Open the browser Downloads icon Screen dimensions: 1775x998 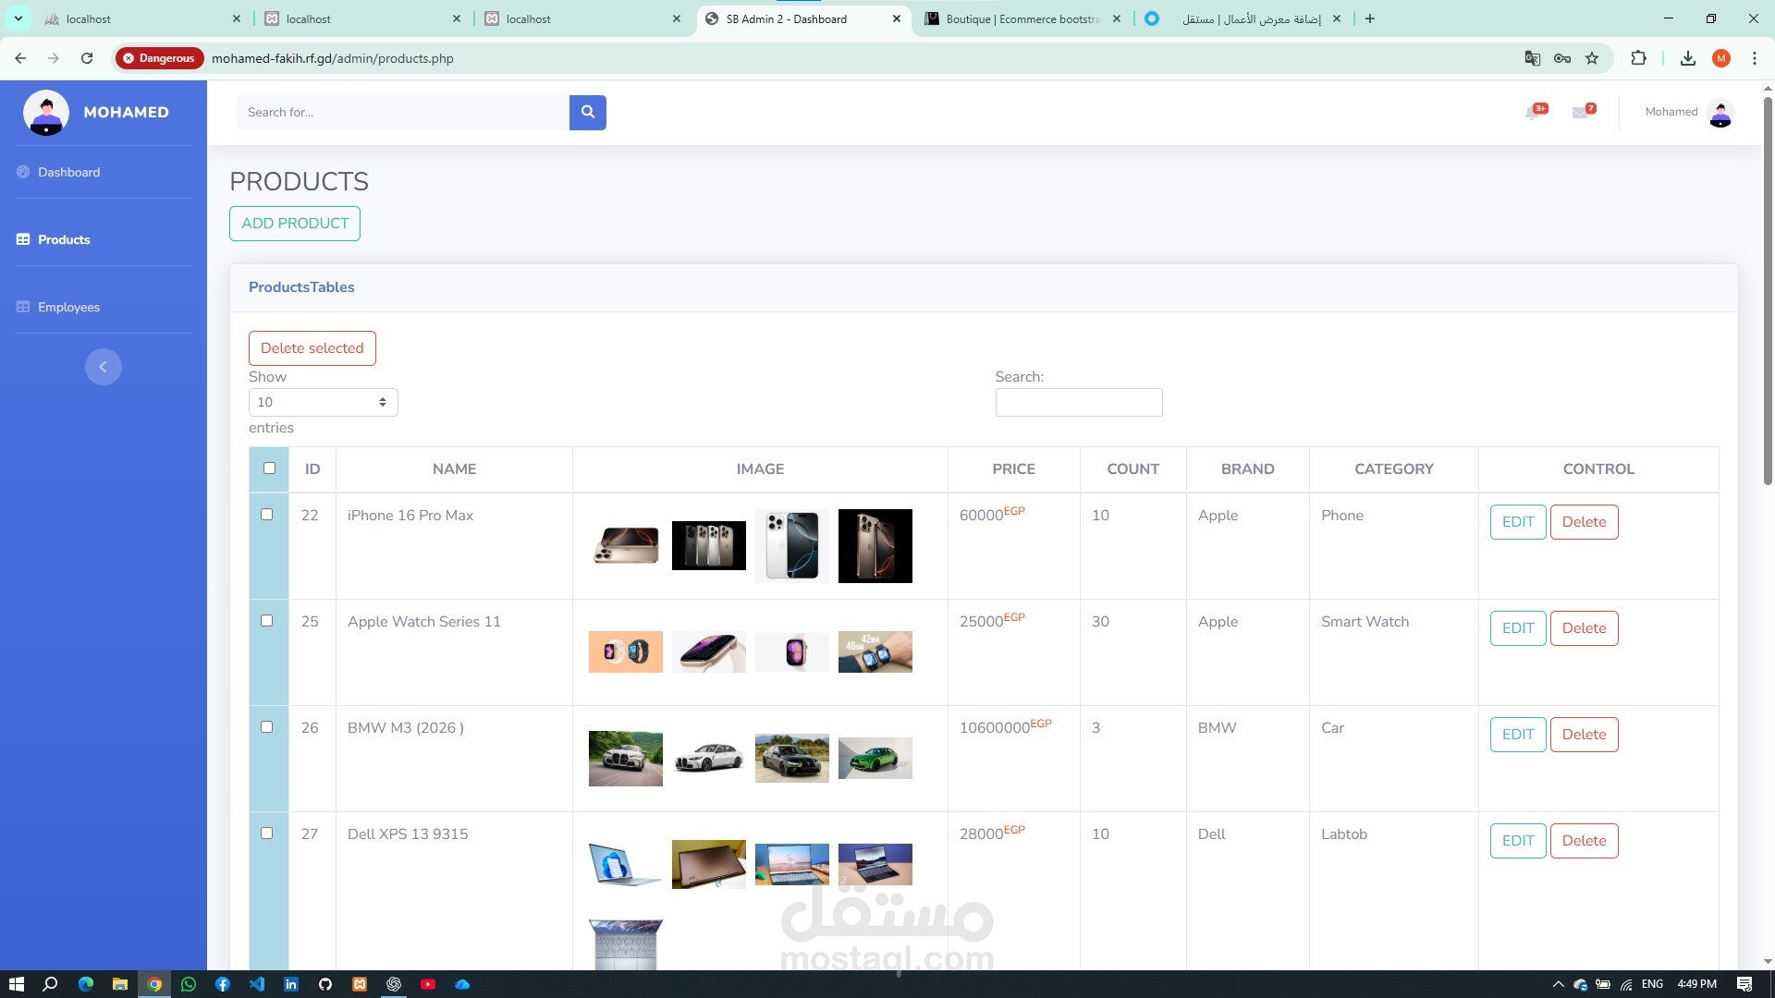pos(1687,58)
